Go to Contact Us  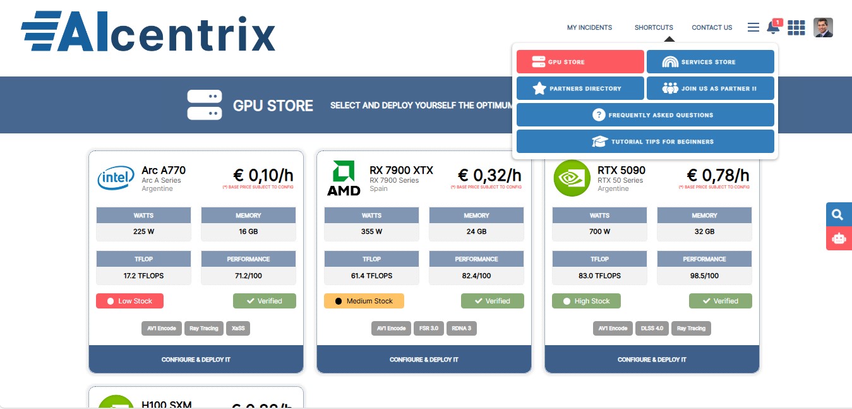(712, 27)
